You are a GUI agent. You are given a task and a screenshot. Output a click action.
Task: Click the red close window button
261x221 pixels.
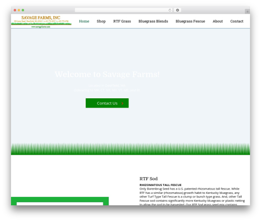15,10
